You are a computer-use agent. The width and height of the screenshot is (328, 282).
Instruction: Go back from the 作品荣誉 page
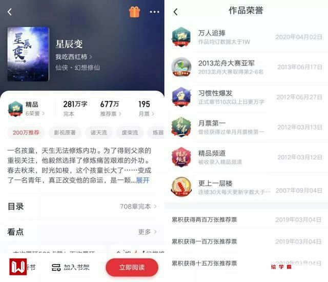175,12
